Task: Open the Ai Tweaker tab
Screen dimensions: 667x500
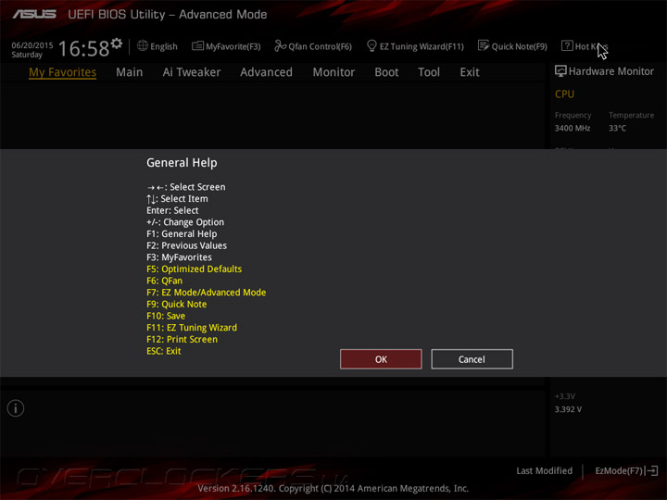Action: [x=192, y=72]
